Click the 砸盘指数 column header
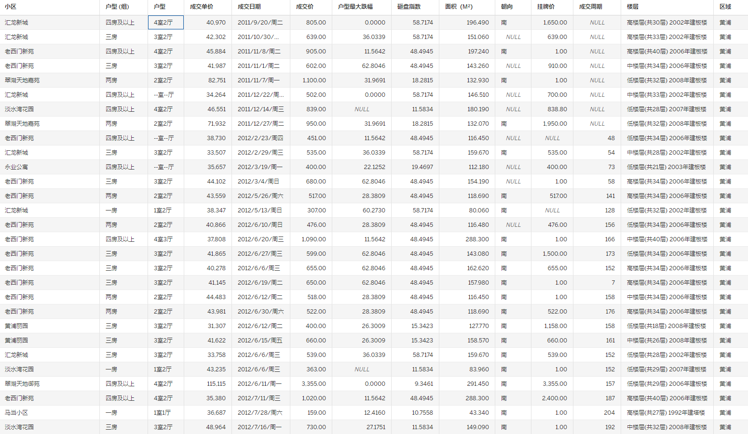The image size is (748, 434). 409,7
